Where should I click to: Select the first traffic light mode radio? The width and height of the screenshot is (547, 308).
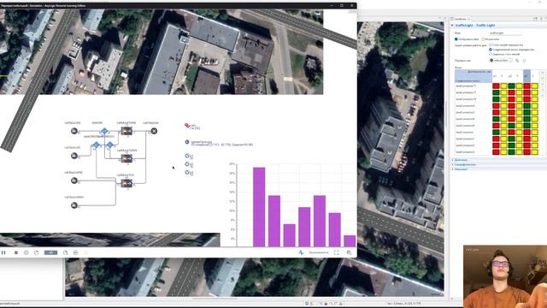point(491,45)
